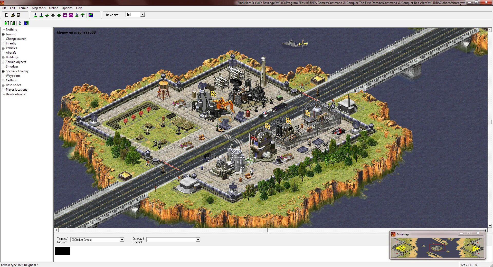Click the vertical scrollbar thumb
Screen dimensions: 493x267
coord(490,122)
